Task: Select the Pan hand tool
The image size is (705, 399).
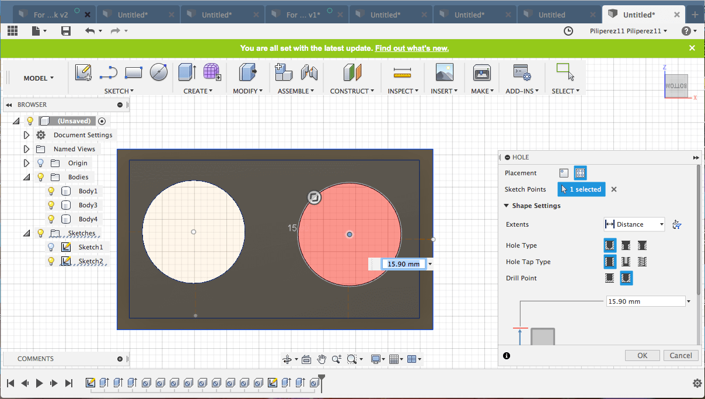Action: [x=322, y=359]
